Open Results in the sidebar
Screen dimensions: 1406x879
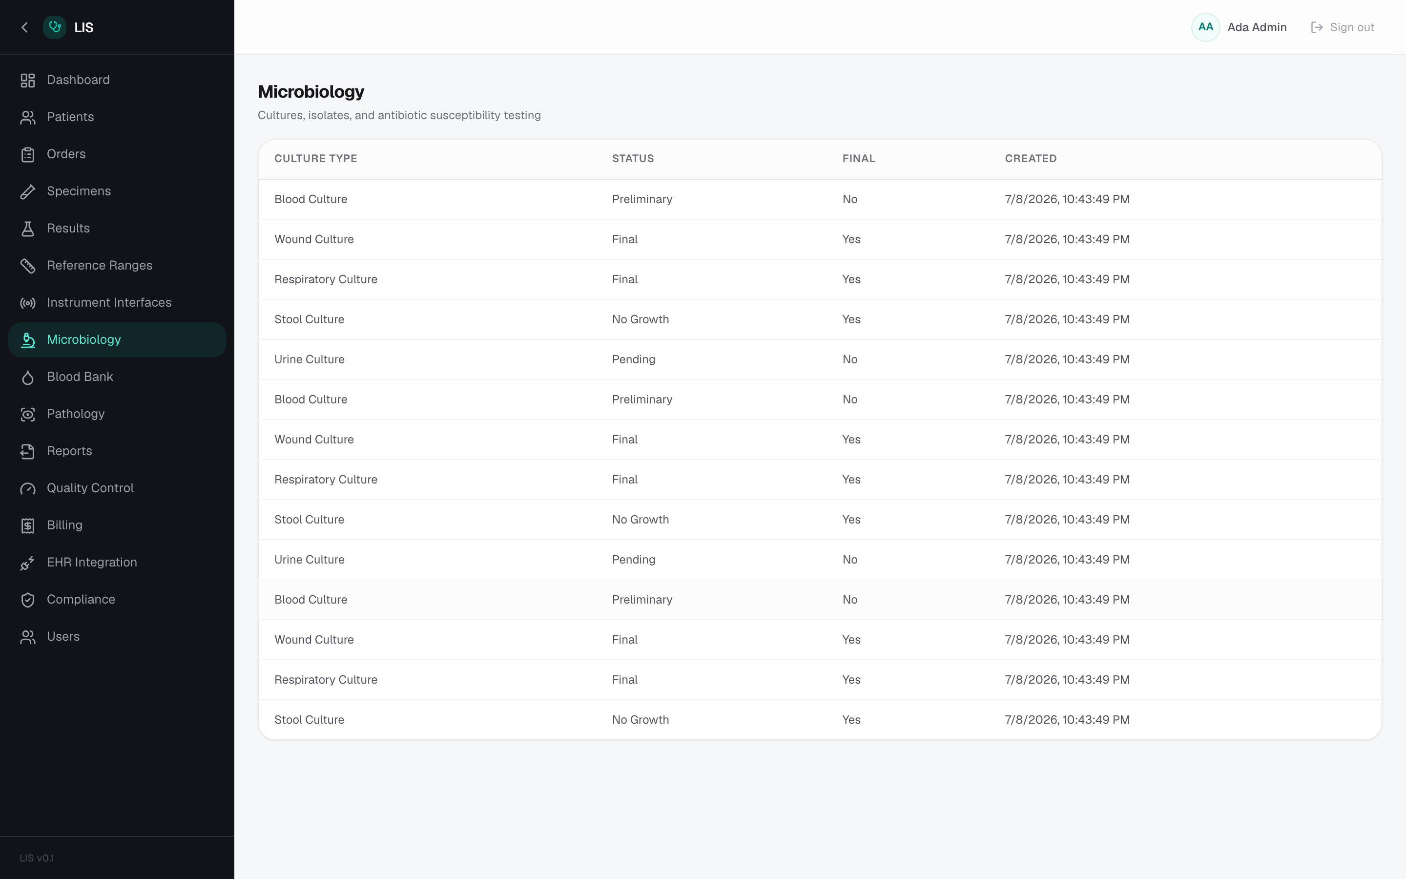117,229
